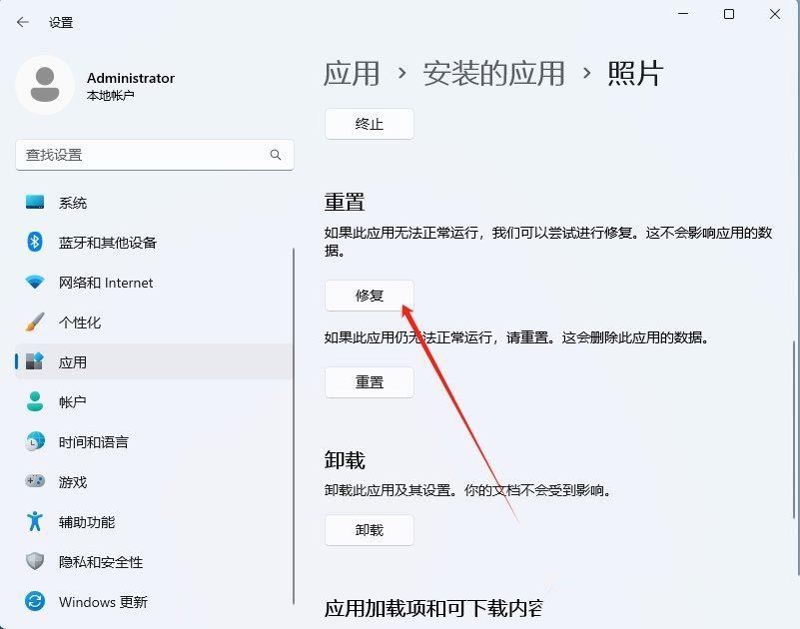
Task: Select 个性化 in the sidebar
Action: click(153, 321)
